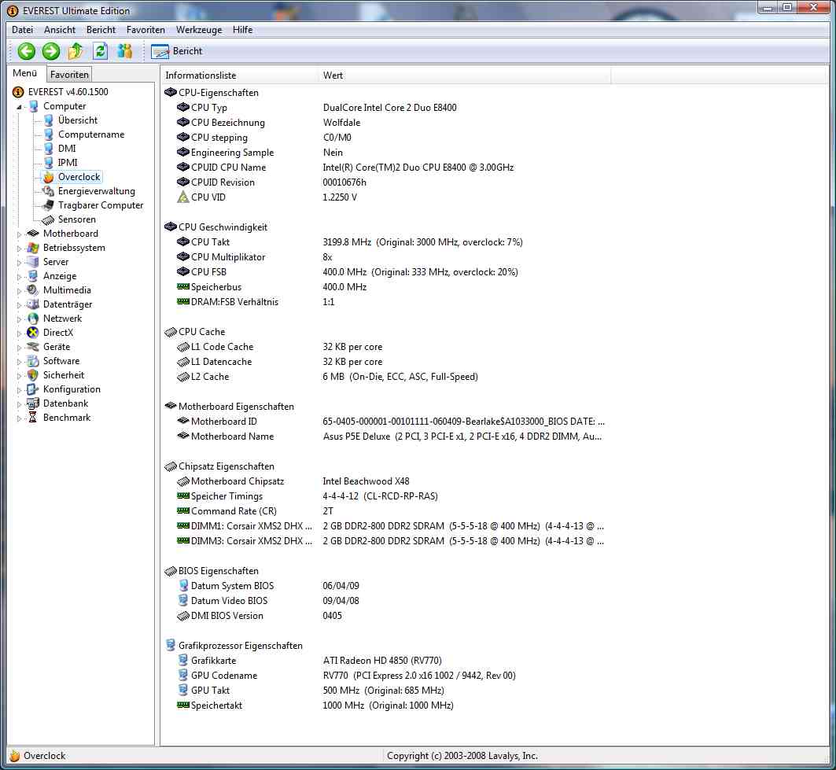Expand the Server tree node

click(19, 263)
